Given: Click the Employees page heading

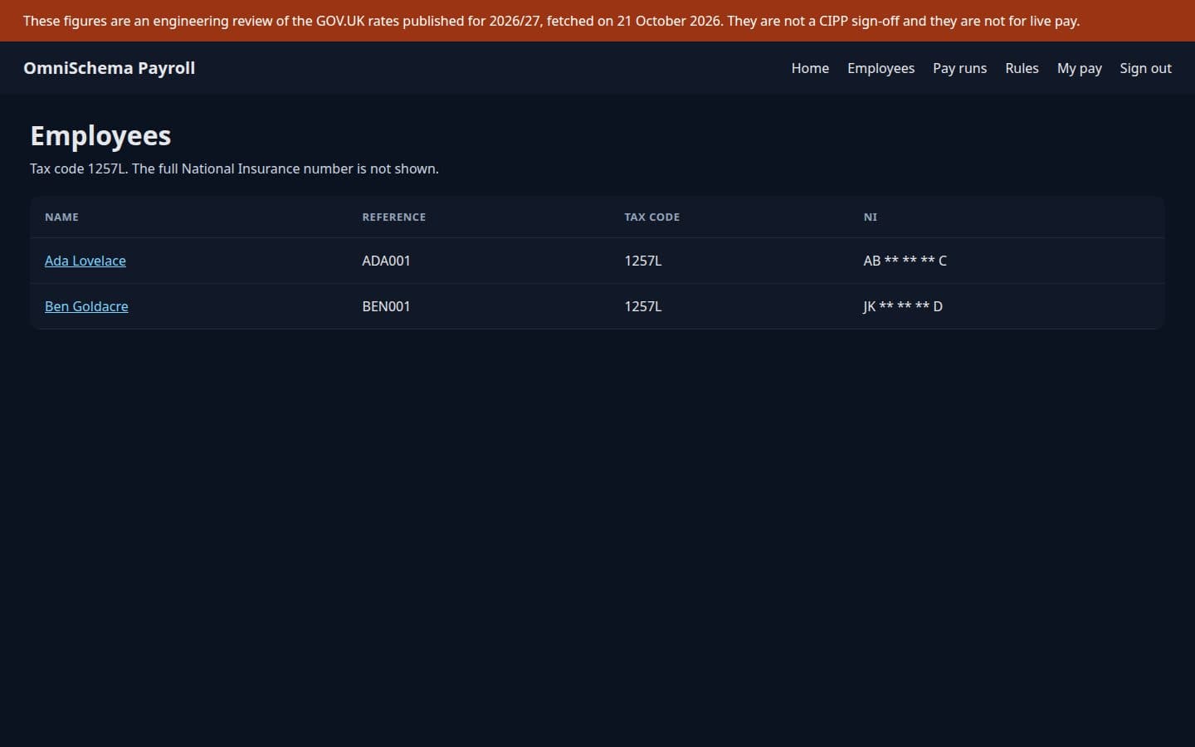Looking at the screenshot, I should (x=100, y=136).
